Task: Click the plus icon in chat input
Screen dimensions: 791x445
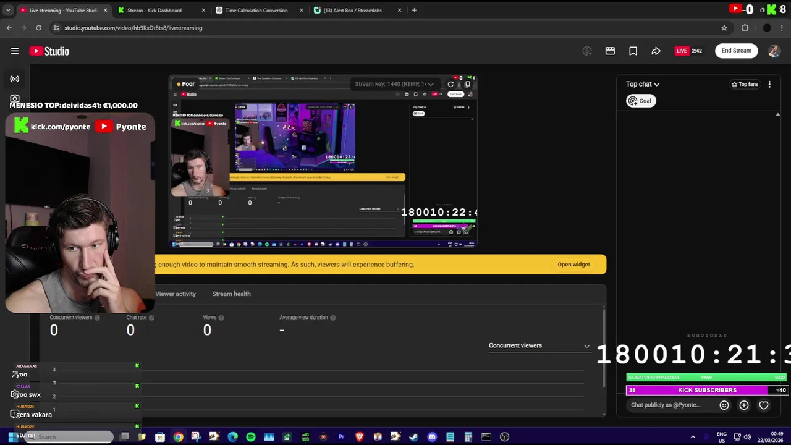Action: (x=744, y=405)
